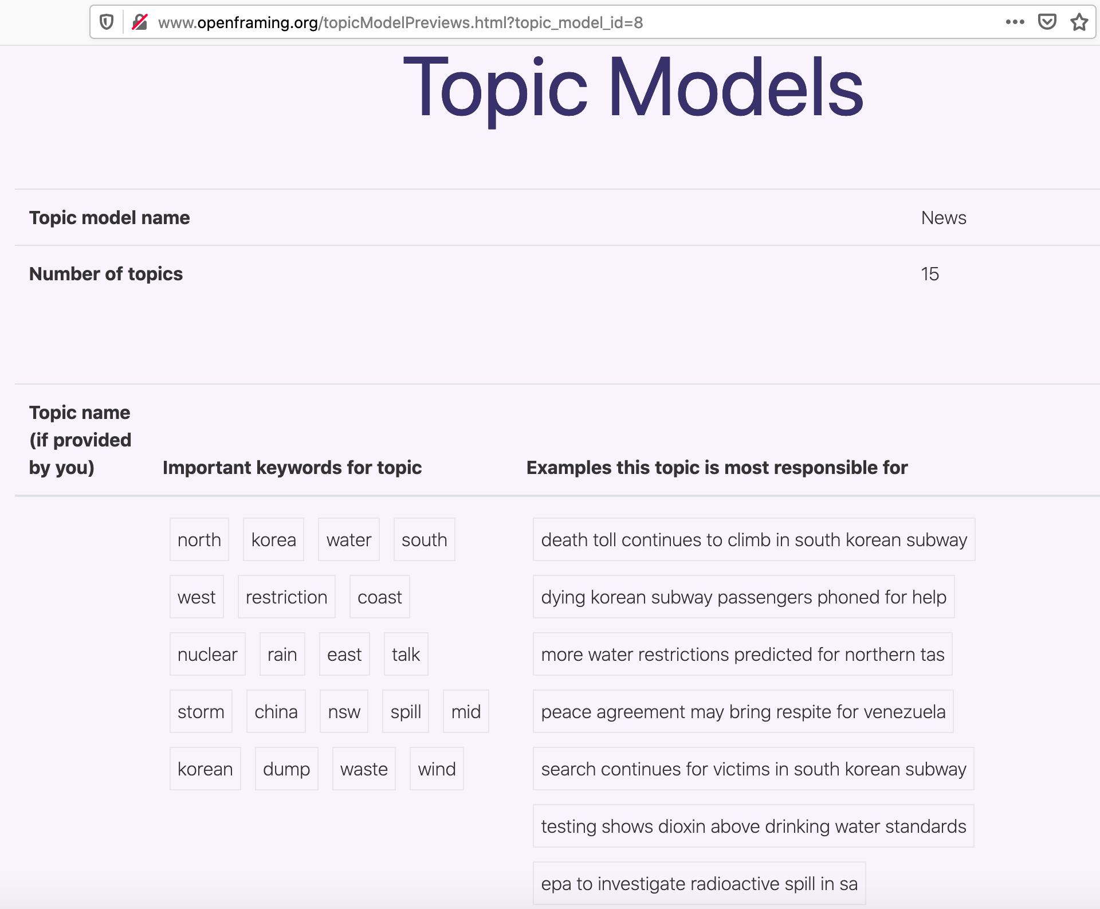Click the 'Topic Models' page heading
This screenshot has height=909, width=1100.
tap(632, 87)
